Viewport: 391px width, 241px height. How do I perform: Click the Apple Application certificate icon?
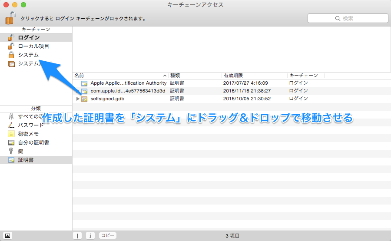[84, 83]
